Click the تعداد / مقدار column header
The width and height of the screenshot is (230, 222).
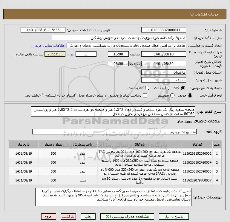53,145
